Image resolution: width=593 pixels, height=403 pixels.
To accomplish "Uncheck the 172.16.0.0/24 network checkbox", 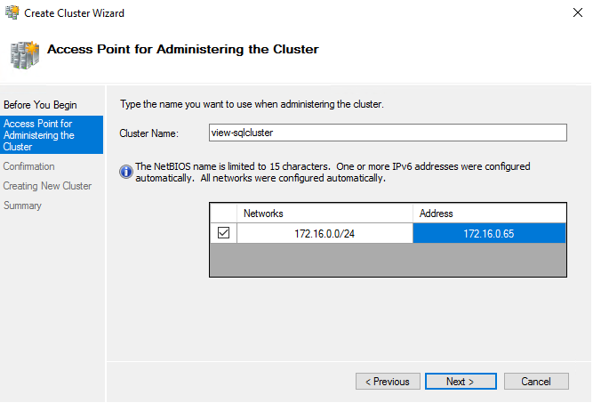I will pyautogui.click(x=223, y=233).
